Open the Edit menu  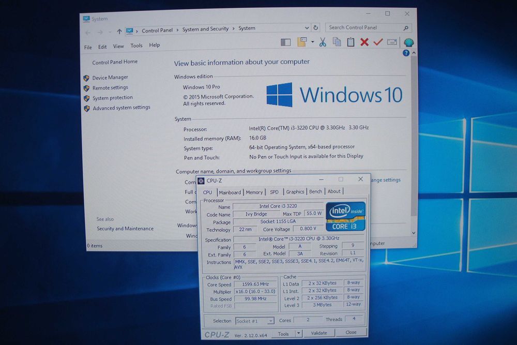102,47
